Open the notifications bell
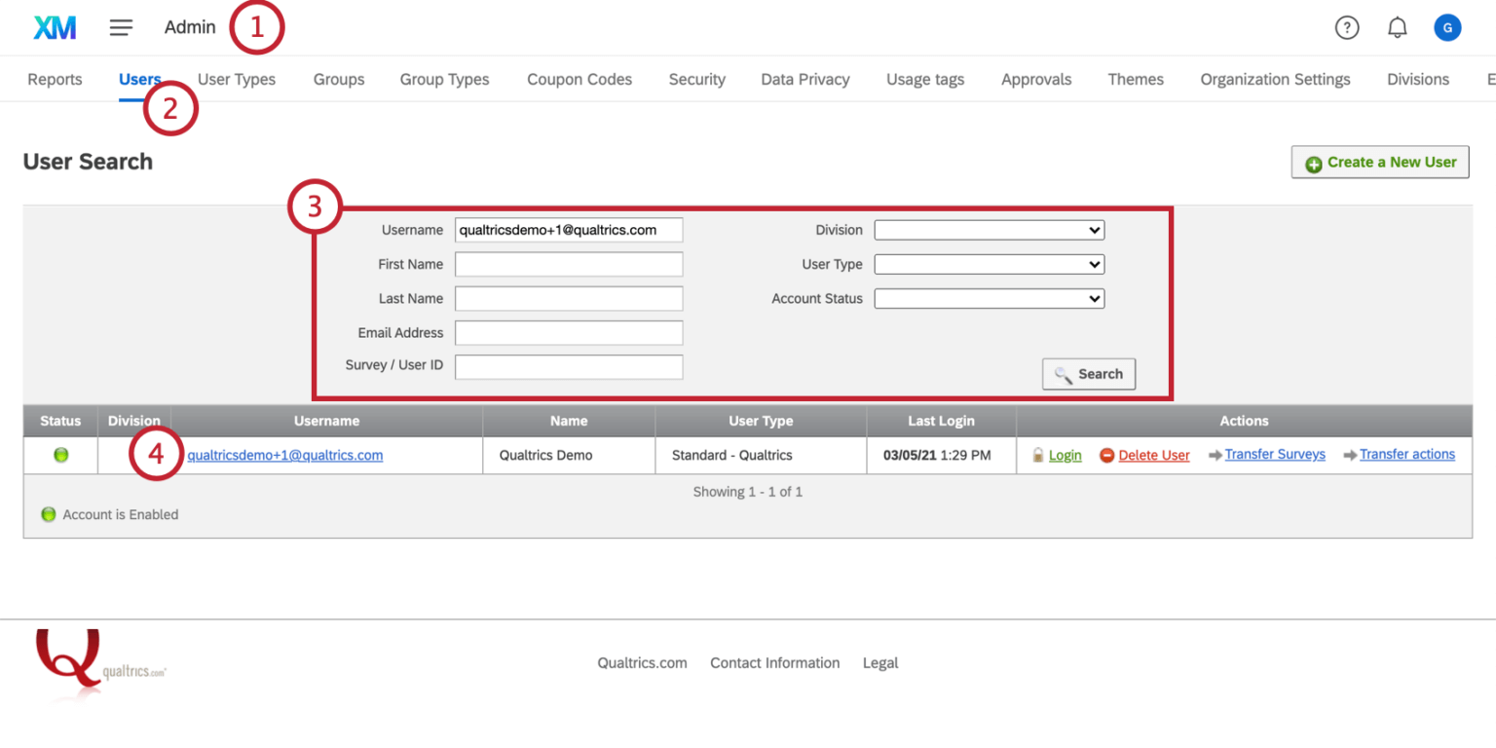The width and height of the screenshot is (1496, 748). (1398, 27)
